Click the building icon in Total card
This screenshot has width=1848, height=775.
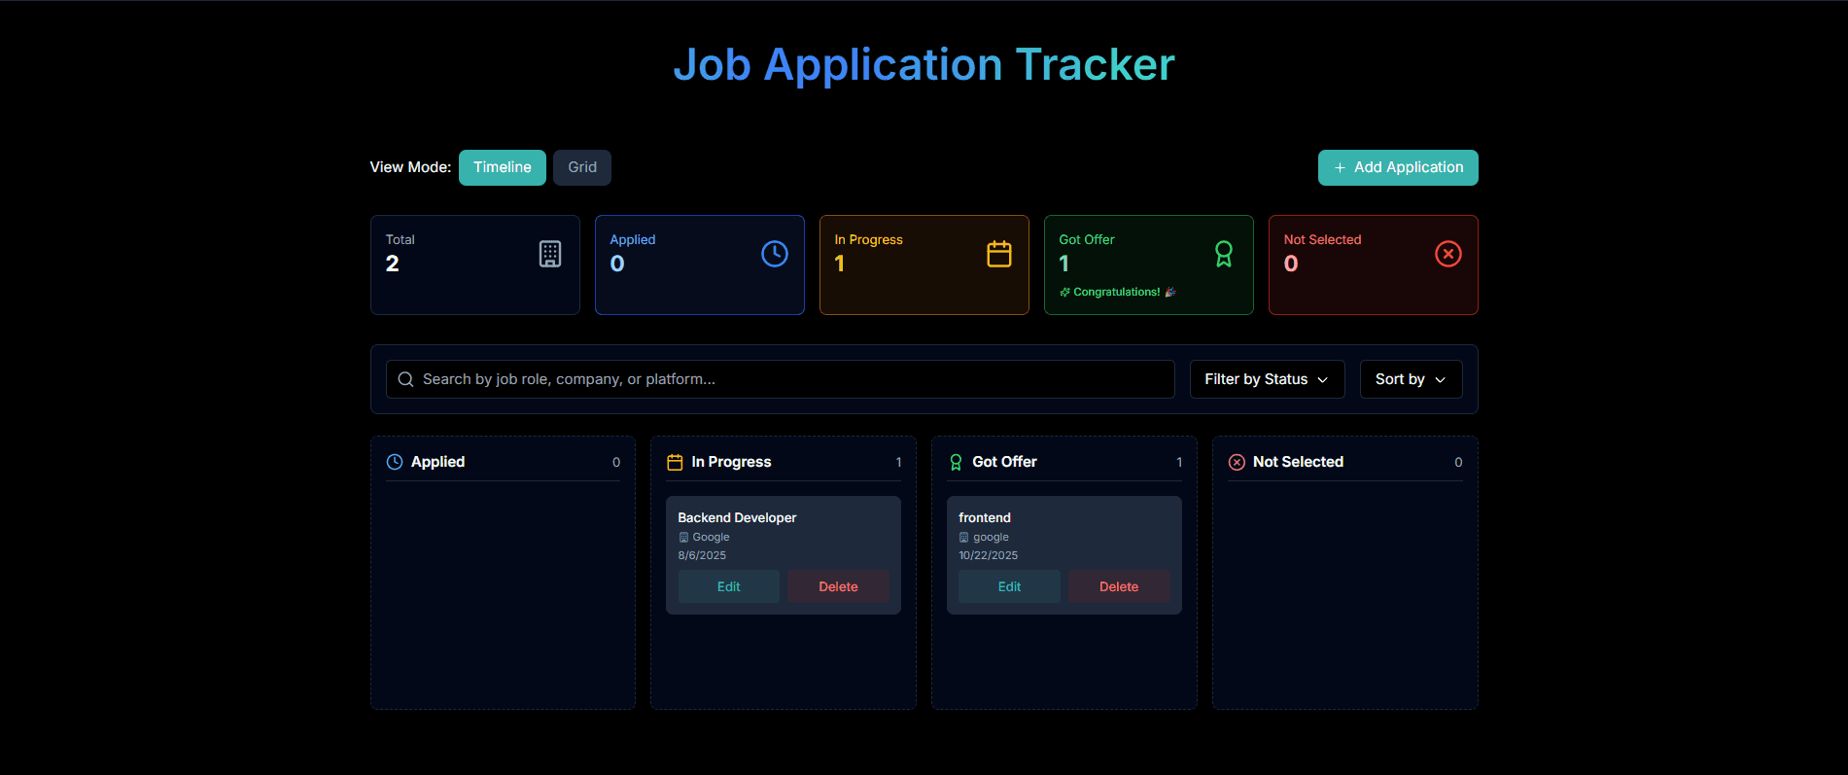point(550,254)
